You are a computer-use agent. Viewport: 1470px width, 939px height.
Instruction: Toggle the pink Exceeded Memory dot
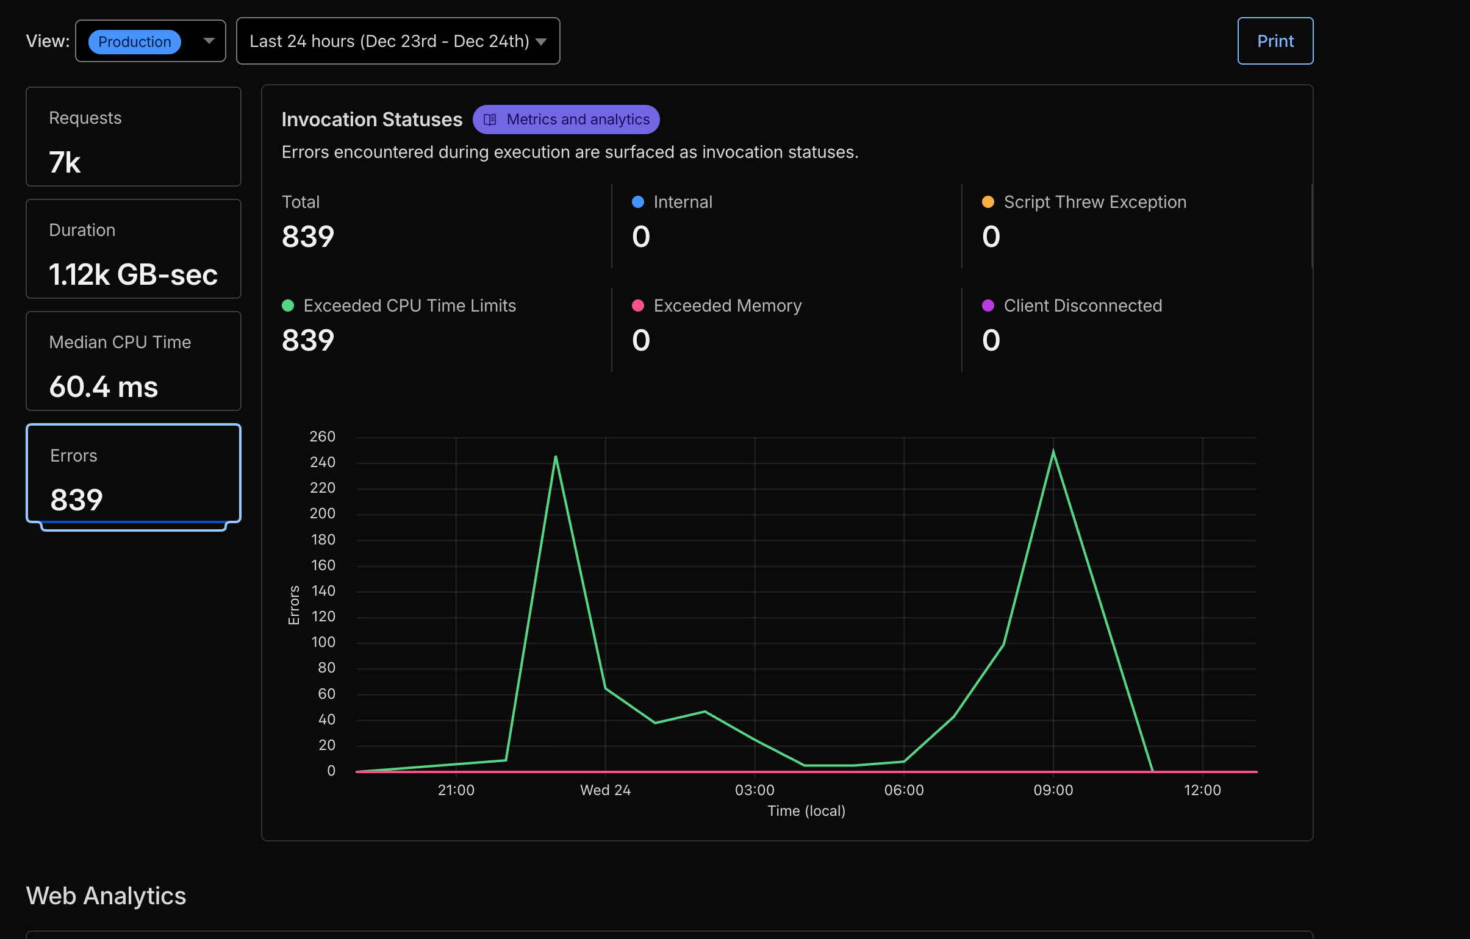tap(637, 305)
